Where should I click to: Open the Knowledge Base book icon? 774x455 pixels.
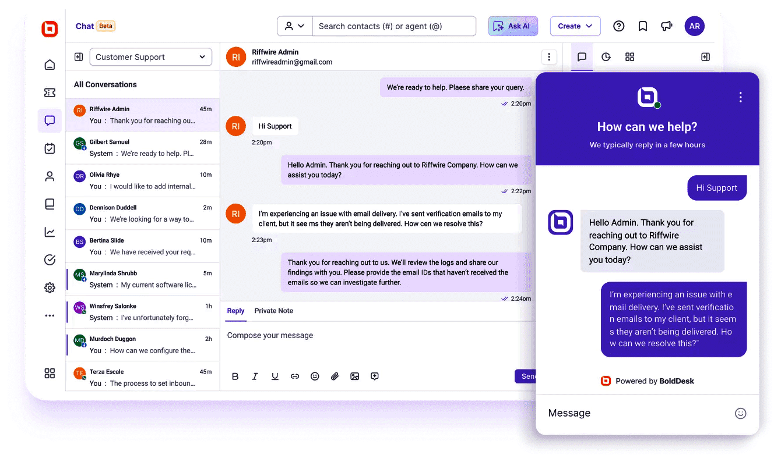point(50,204)
